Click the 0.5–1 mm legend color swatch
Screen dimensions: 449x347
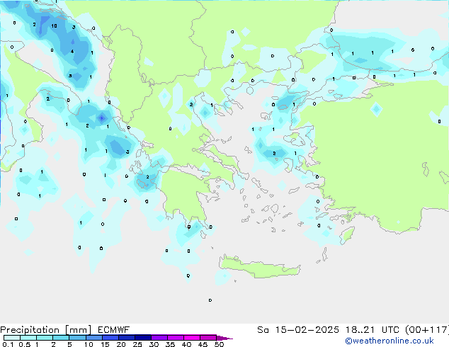[28, 338]
